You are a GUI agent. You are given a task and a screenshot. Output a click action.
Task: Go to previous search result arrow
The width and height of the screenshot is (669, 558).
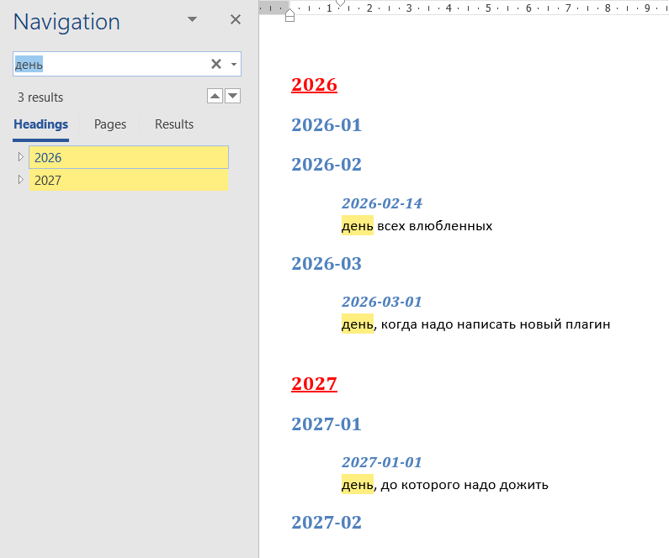[x=215, y=97]
